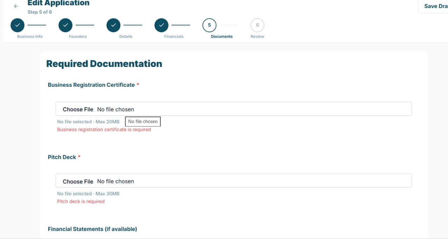This screenshot has width=448, height=239.
Task: Click the "Step 5 of 6" text
Action: point(40,12)
